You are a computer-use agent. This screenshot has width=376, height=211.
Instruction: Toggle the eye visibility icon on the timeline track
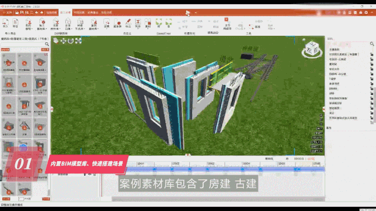point(90,175)
